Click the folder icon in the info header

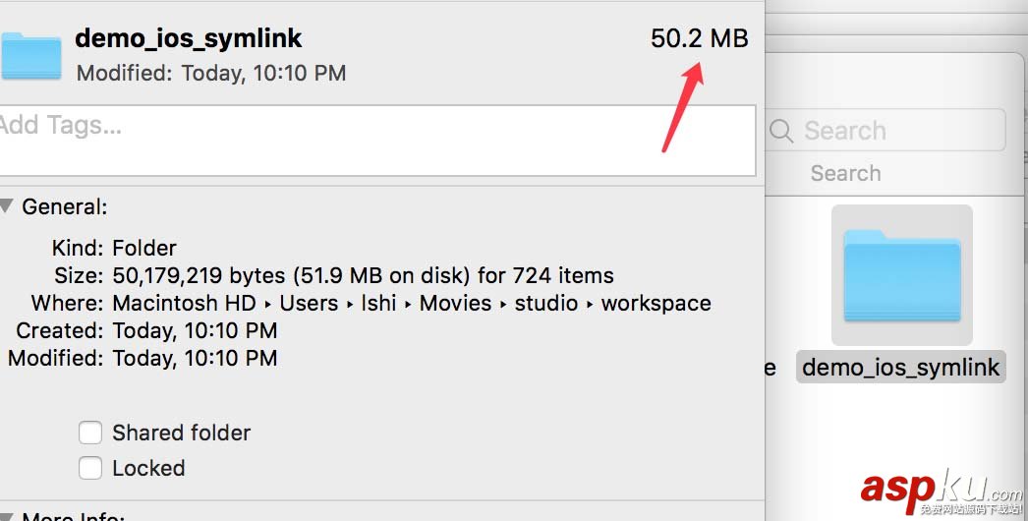31,55
